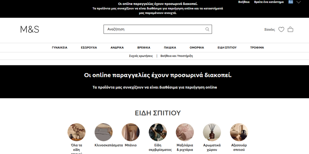Image resolution: width=309 pixels, height=154 pixels.
Task: Click the M&S logo
Action: [30, 29]
